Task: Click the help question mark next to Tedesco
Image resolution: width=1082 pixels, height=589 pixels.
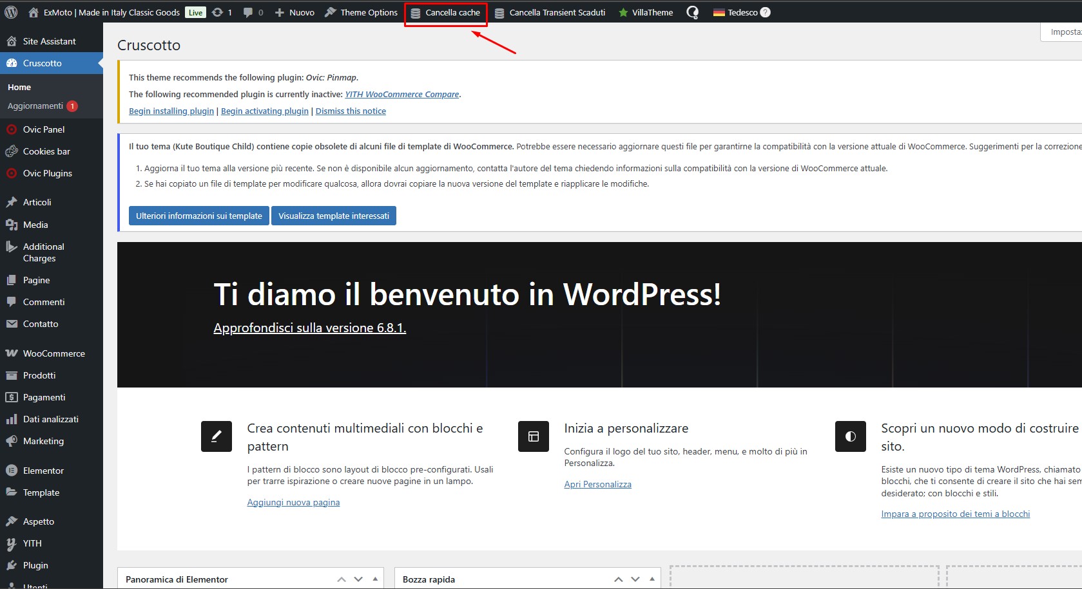Action: pyautogui.click(x=765, y=12)
